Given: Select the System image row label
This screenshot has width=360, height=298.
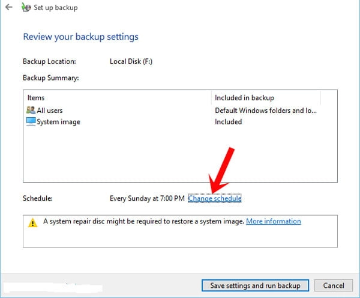Looking at the screenshot, I should point(58,121).
